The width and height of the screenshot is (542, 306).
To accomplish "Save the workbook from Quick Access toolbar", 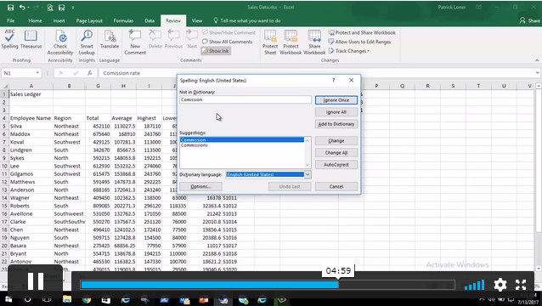I will [x=10, y=8].
